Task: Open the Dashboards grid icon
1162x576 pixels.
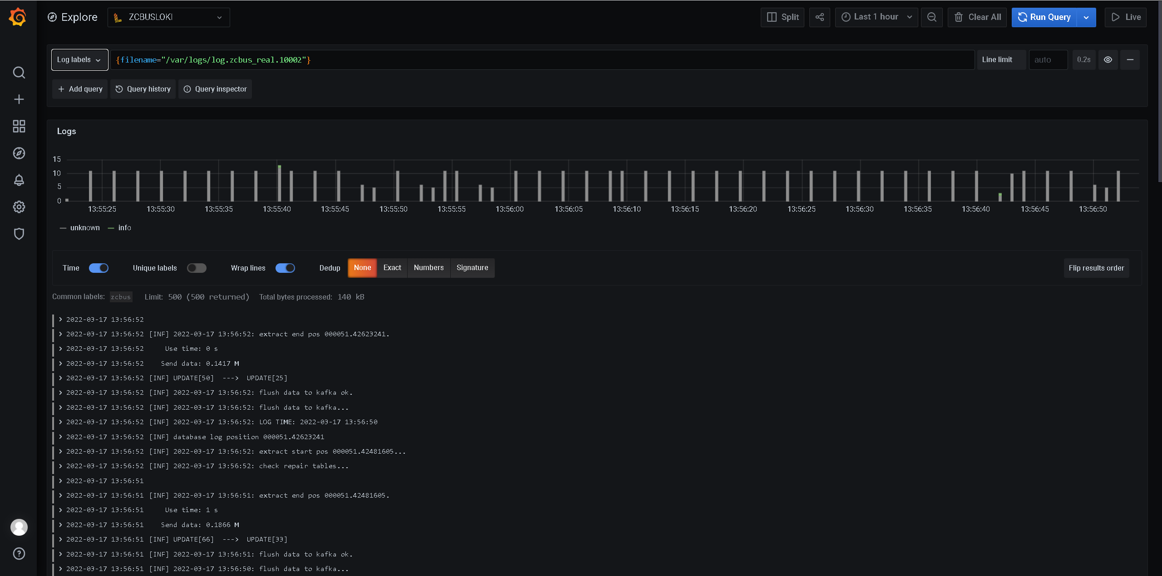Action: (19, 126)
